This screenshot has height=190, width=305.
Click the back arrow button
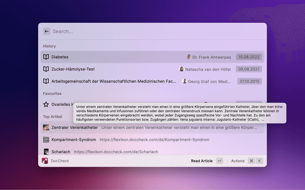tap(46, 31)
